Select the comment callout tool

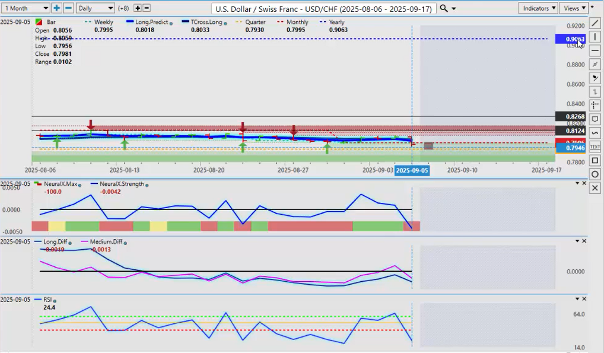(596, 119)
